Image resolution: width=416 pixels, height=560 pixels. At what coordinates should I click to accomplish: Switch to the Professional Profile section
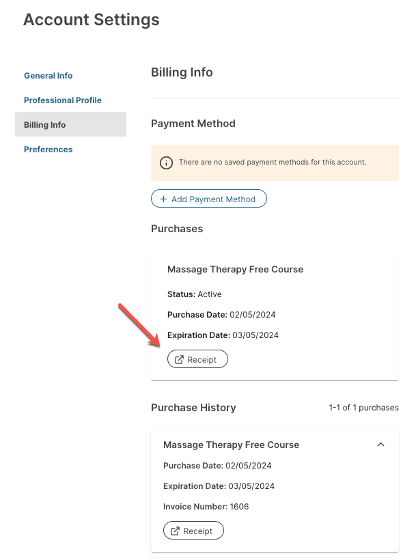click(63, 100)
